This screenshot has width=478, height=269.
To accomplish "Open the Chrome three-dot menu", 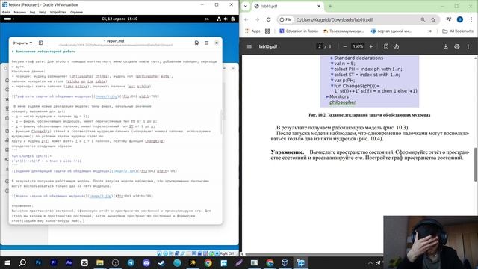I will click(x=471, y=19).
